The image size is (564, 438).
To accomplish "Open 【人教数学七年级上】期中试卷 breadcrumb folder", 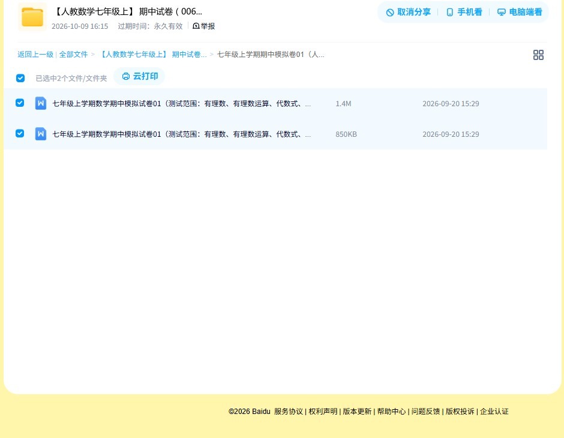I will [152, 55].
